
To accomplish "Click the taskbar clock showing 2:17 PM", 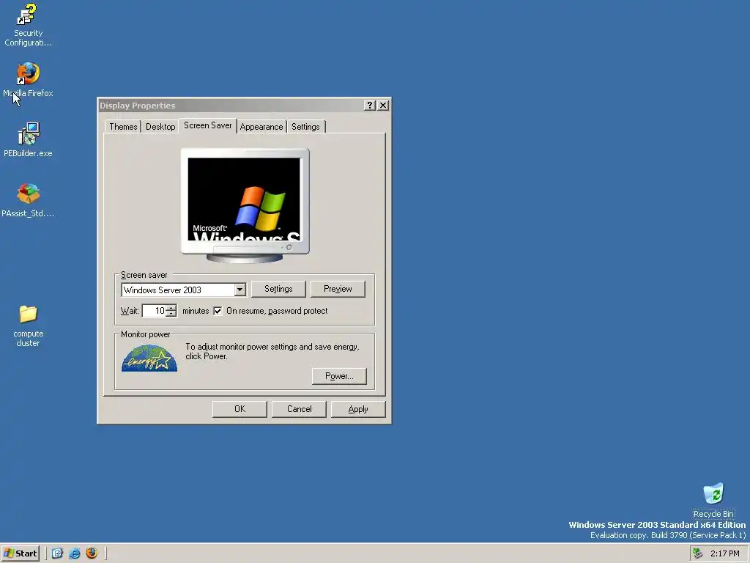I will (724, 553).
